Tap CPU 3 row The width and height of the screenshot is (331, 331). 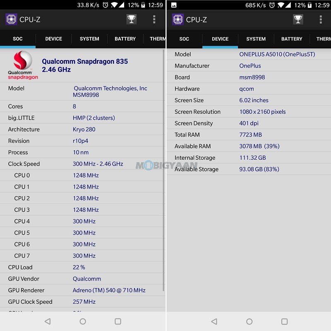(x=82, y=210)
